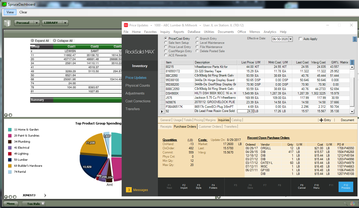Viewport: 359px width, 208px height.
Task: Click the plus Entry icon
Action: point(321,120)
